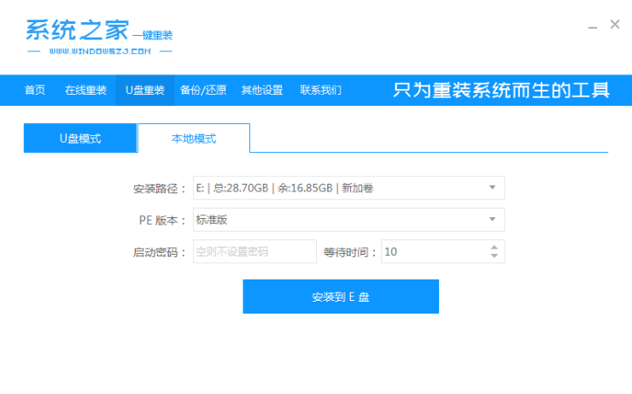Switch to U盘模式 tab
The height and width of the screenshot is (394, 632).
pyautogui.click(x=80, y=138)
